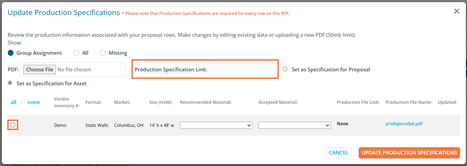Close the Update Production Specifications dialog
The image size is (467, 166).
(457, 11)
